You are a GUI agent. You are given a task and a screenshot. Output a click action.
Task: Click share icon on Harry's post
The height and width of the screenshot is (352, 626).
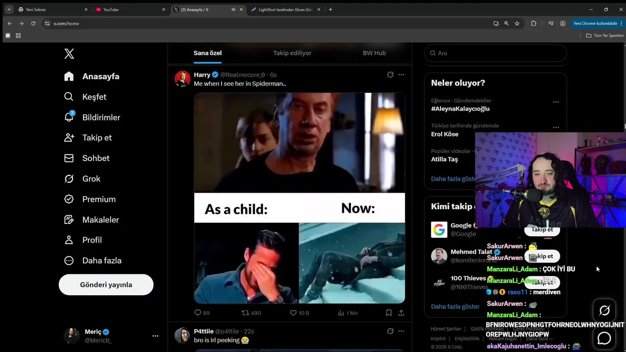(401, 313)
